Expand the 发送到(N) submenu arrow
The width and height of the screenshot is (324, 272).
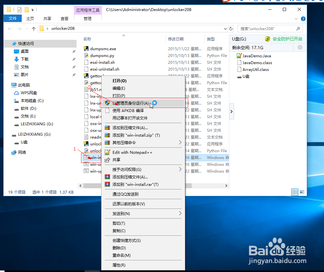(180, 213)
